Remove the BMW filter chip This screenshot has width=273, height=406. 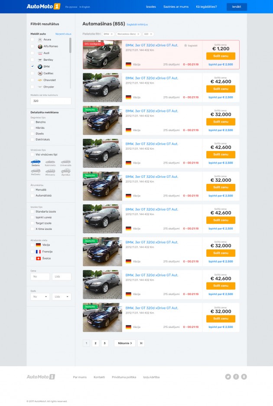(112, 34)
